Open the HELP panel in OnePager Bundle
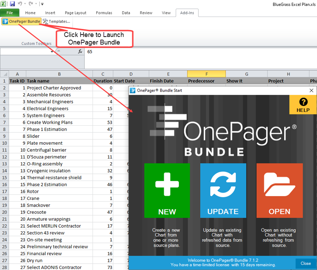This screenshot has width=317, height=270. [303, 105]
